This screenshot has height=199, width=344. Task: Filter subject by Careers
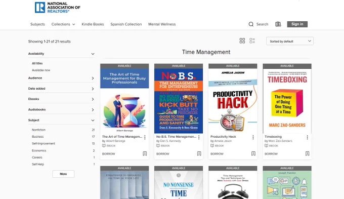pos(37,157)
